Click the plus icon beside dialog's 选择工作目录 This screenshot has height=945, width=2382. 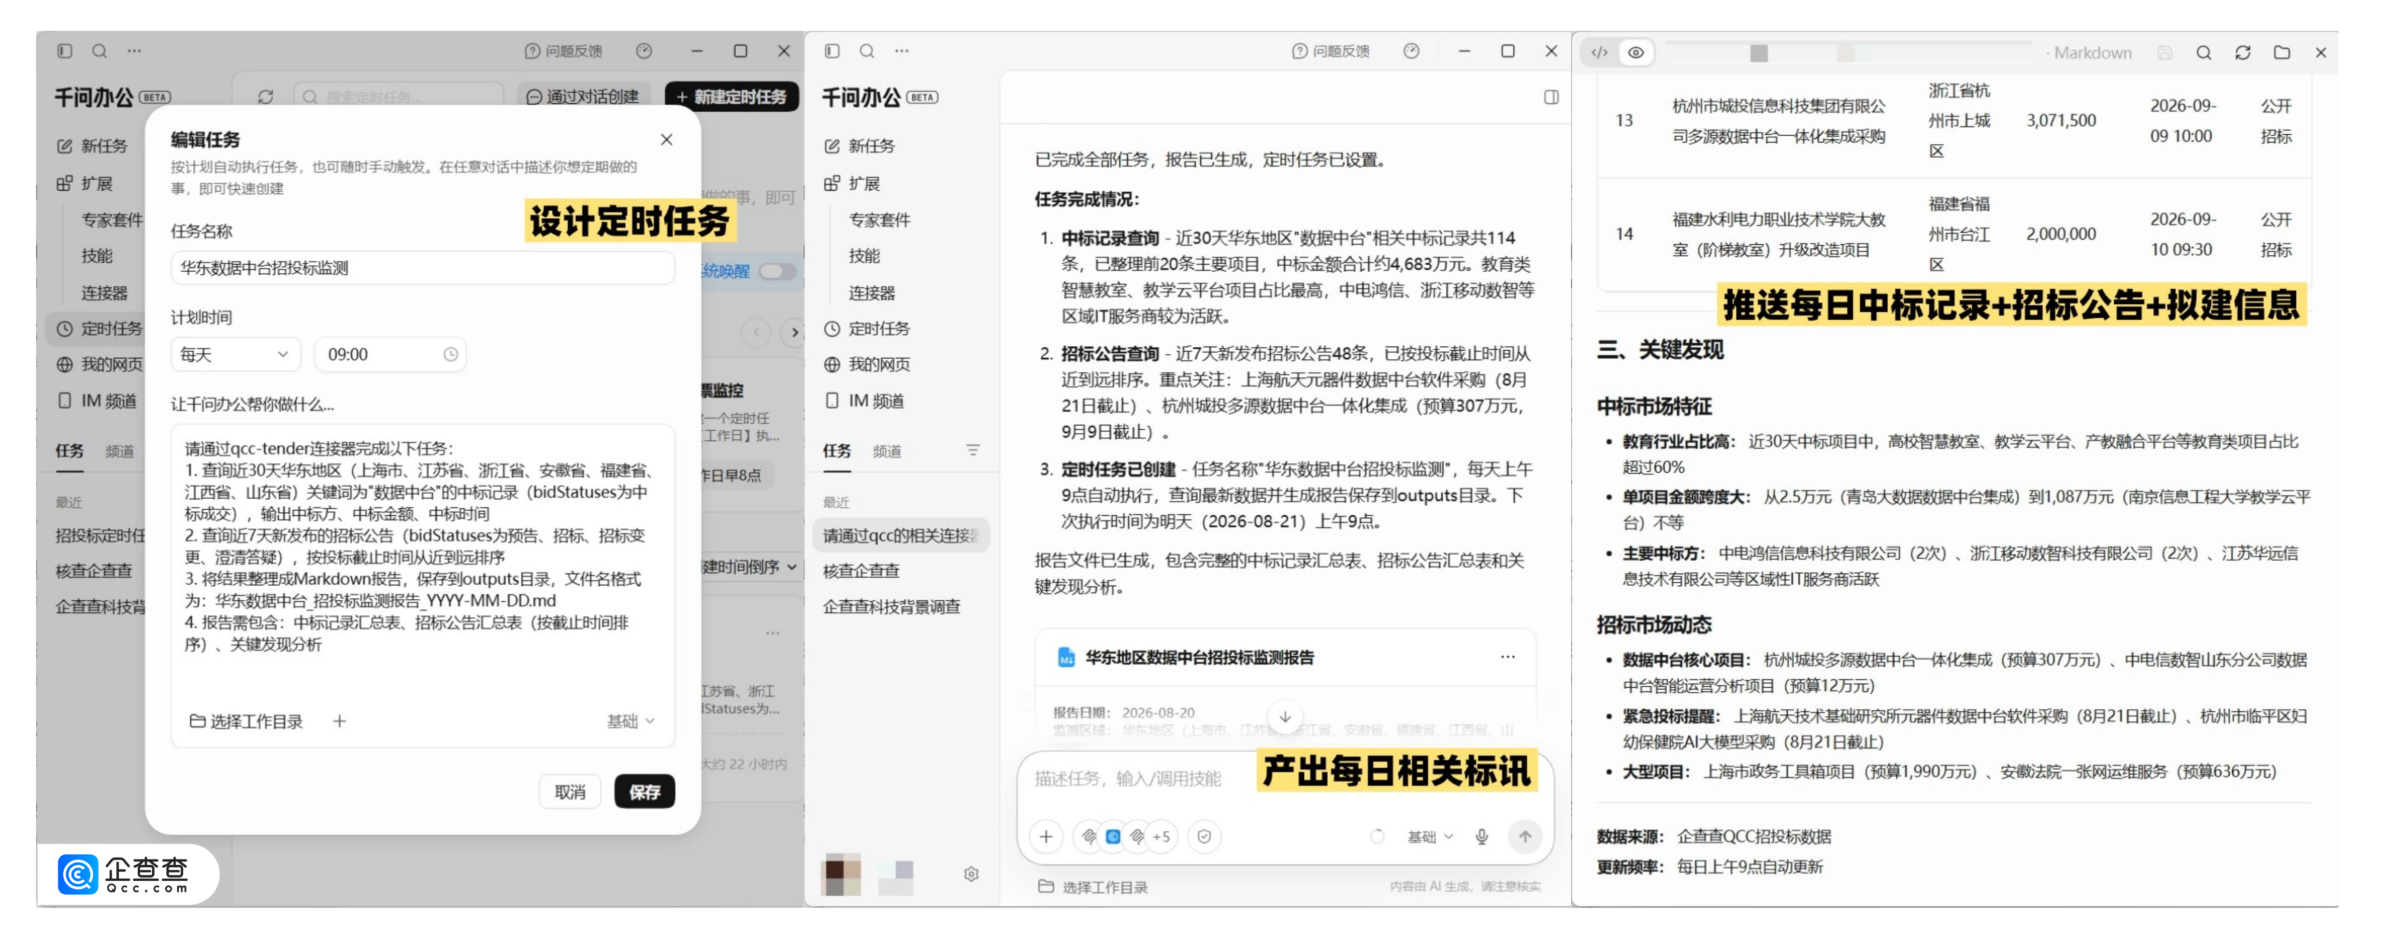pyautogui.click(x=339, y=721)
